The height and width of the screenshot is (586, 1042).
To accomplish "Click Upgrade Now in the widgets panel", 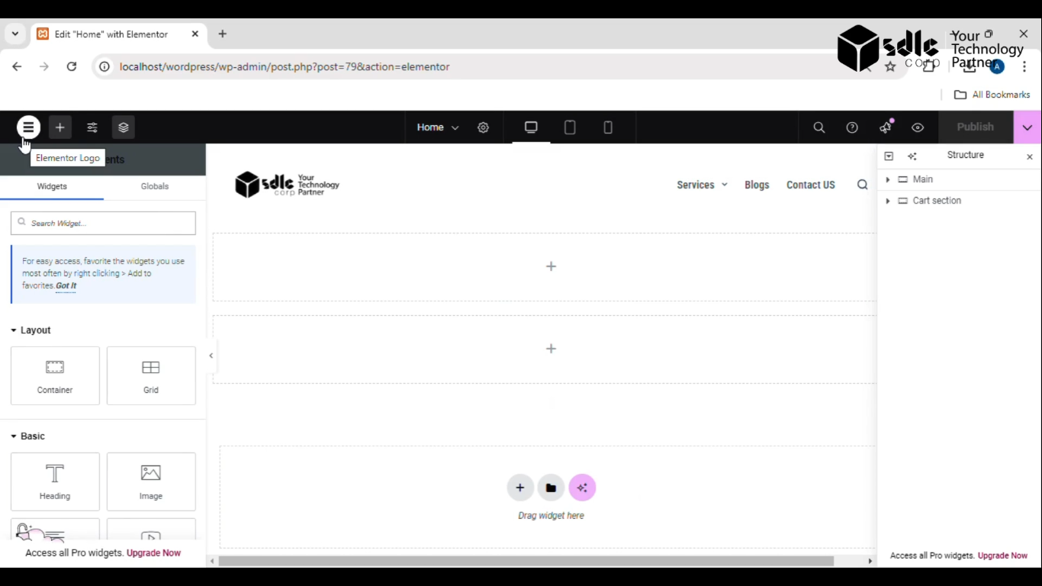I will pyautogui.click(x=153, y=553).
